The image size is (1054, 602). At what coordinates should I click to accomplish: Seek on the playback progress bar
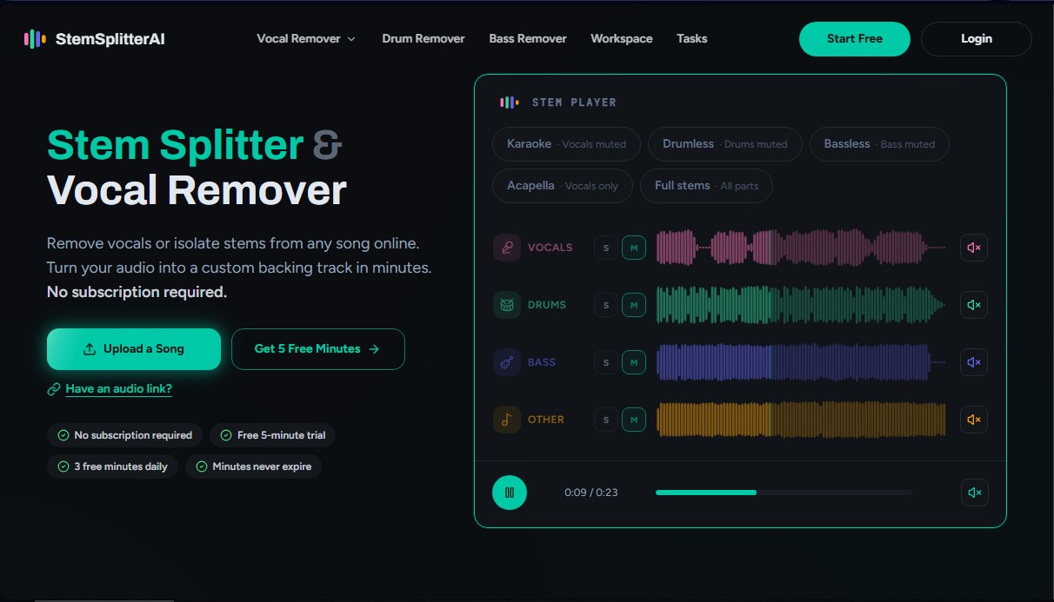(784, 493)
